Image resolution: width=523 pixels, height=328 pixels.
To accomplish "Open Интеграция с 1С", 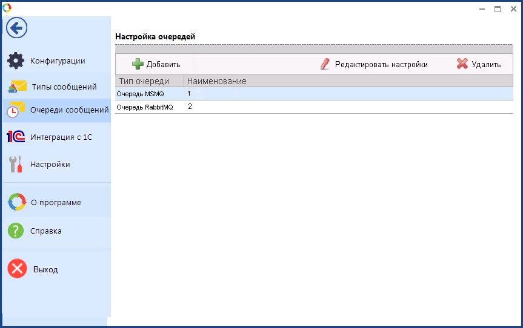I will pos(61,137).
